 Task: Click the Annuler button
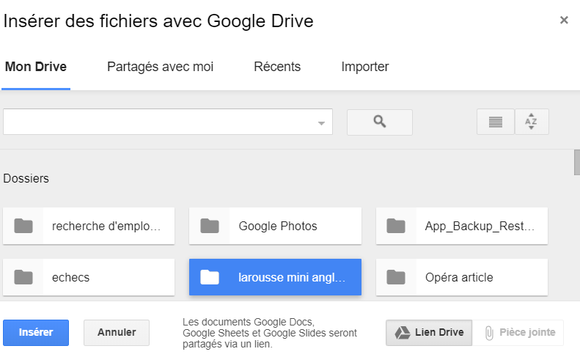pos(117,333)
